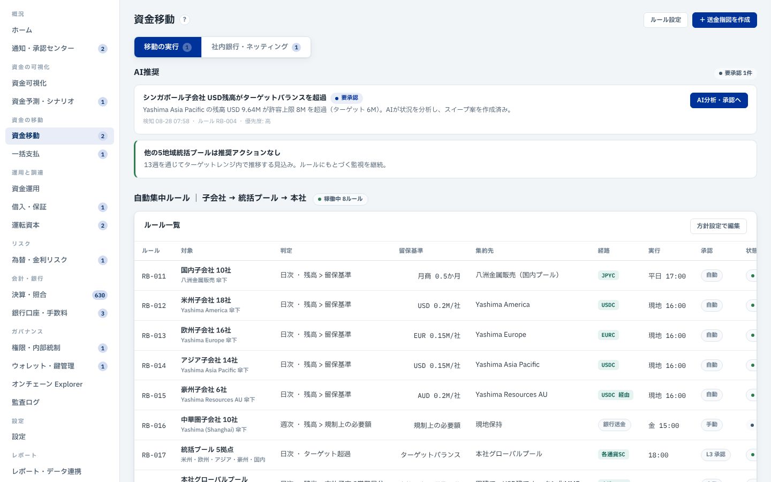Click rule ID RB-015
Image resolution: width=771 pixels, height=482 pixels.
(154, 396)
